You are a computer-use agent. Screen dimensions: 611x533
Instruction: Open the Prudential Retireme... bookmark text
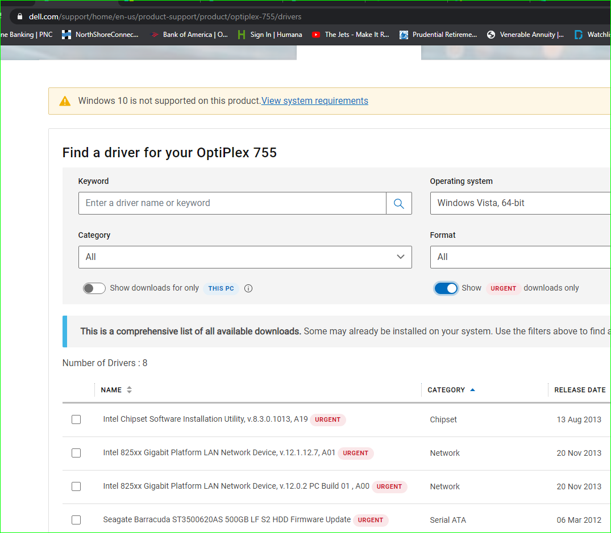click(444, 35)
